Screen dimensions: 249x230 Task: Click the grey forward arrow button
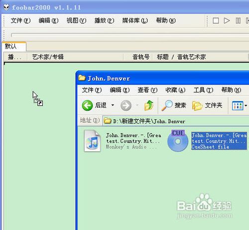(126, 105)
